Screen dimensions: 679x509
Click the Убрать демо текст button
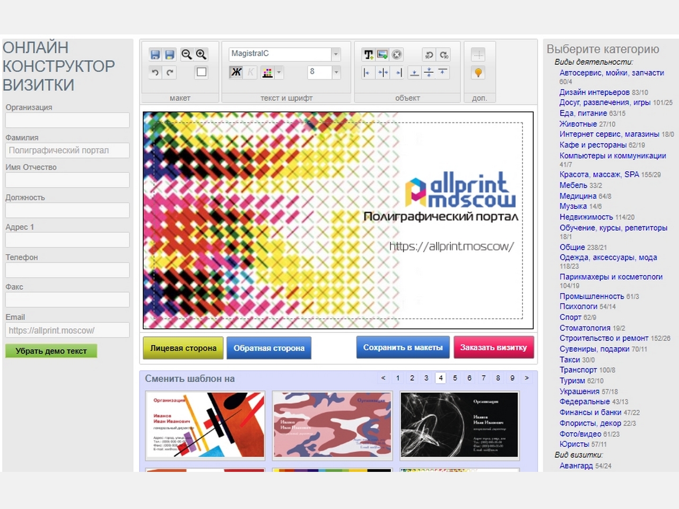[x=51, y=350]
